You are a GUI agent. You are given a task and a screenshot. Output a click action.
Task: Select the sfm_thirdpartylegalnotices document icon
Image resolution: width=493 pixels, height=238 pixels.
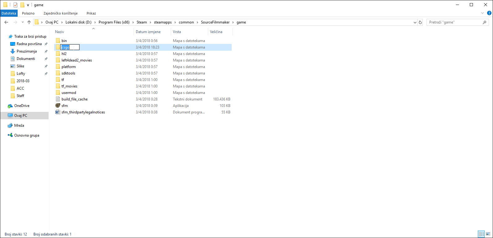click(58, 112)
